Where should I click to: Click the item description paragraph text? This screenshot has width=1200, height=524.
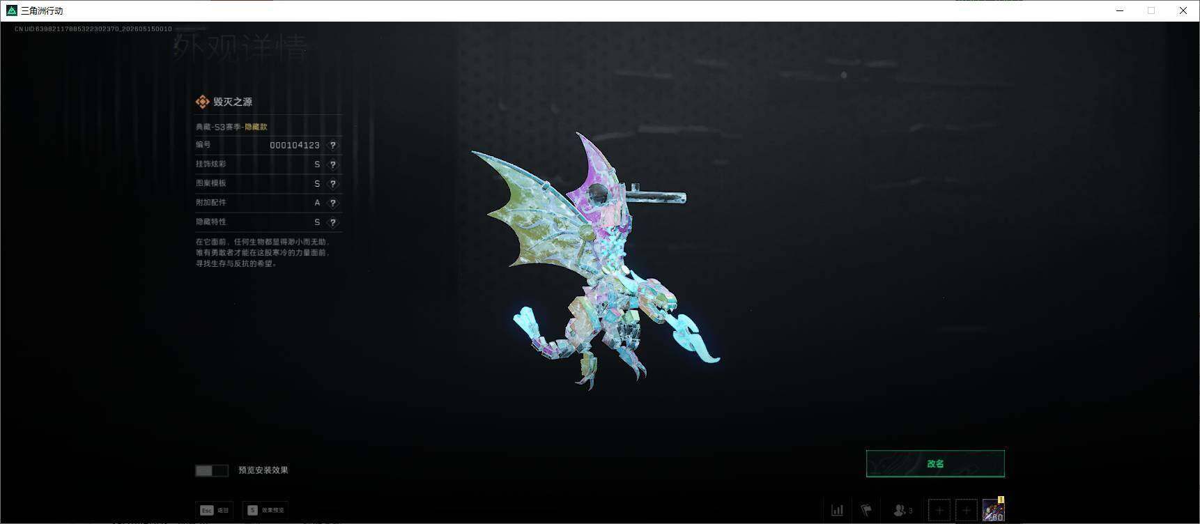coord(263,252)
